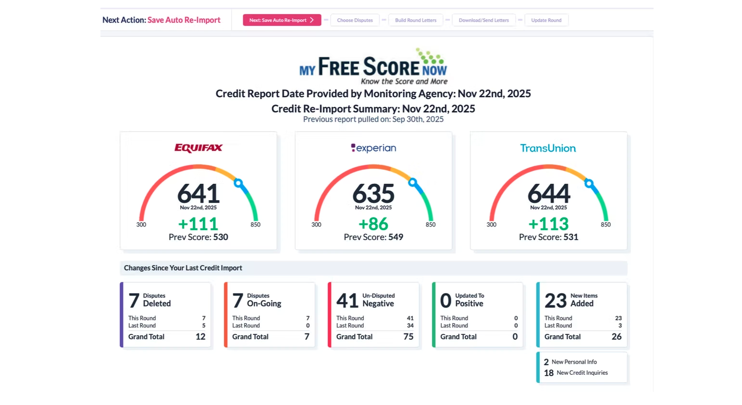Click the +111 score change for Equifax
Screen dimensions: 742x405
coord(198,224)
